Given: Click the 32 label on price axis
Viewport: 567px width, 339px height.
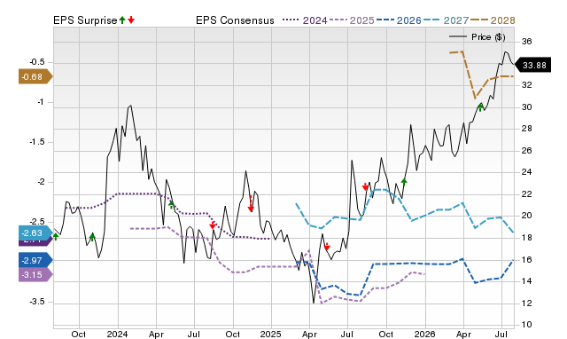Looking at the screenshot, I should pos(527,85).
